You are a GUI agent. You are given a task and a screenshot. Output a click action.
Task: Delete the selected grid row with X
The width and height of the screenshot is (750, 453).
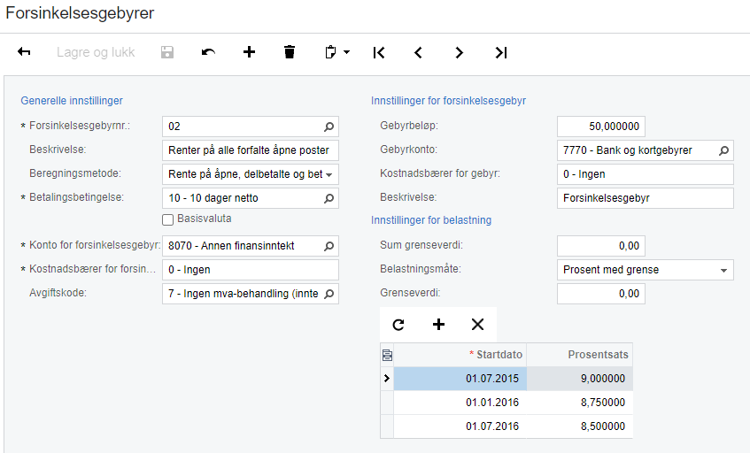(478, 325)
